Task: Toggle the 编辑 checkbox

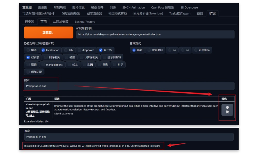Action: pyautogui.click(x=28, y=64)
